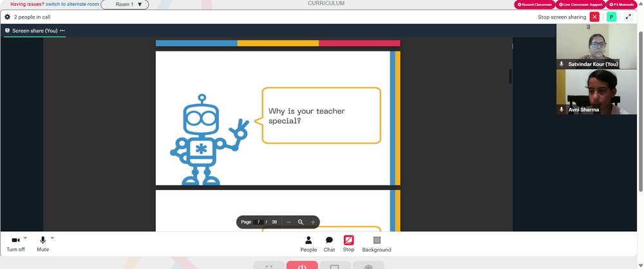Image resolution: width=644 pixels, height=269 pixels.
Task: Select the Screen share (You) tab
Action: coord(35,31)
